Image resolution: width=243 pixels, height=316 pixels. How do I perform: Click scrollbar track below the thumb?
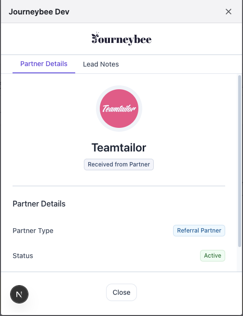pos(240,259)
